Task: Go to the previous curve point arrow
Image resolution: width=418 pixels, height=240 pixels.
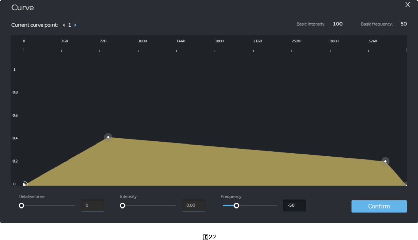Action: [64, 25]
